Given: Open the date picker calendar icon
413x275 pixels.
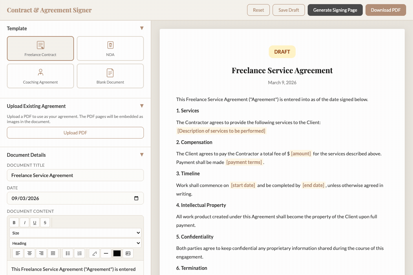Looking at the screenshot, I should coord(136,198).
